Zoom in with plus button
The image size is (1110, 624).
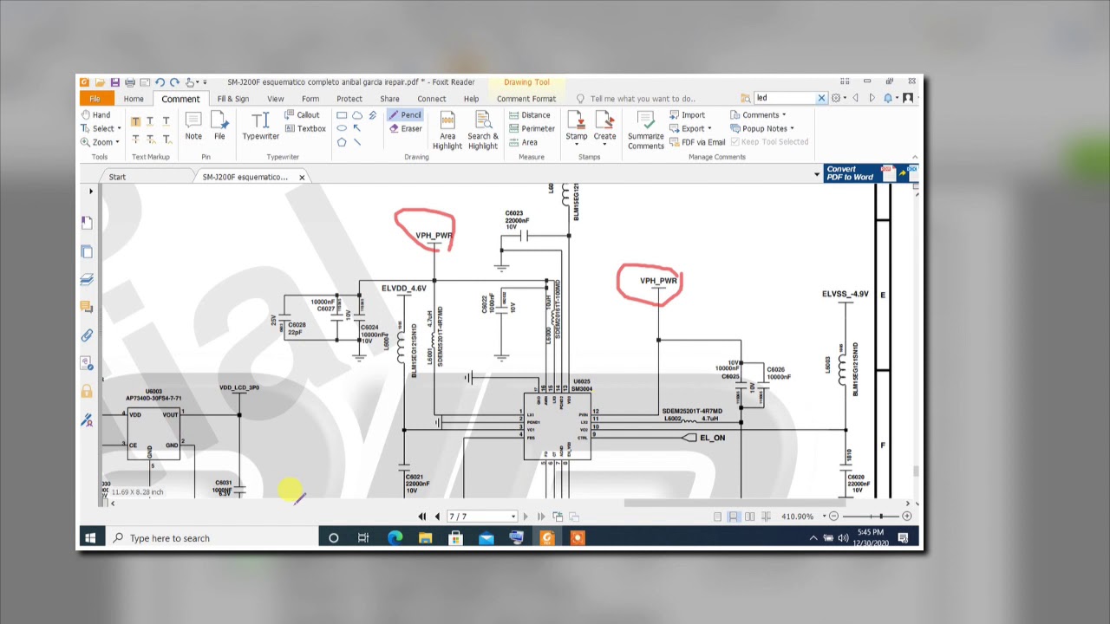pos(906,517)
